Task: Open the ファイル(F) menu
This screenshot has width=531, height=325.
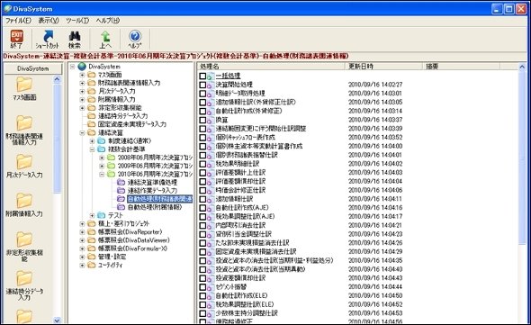Action: click(18, 21)
